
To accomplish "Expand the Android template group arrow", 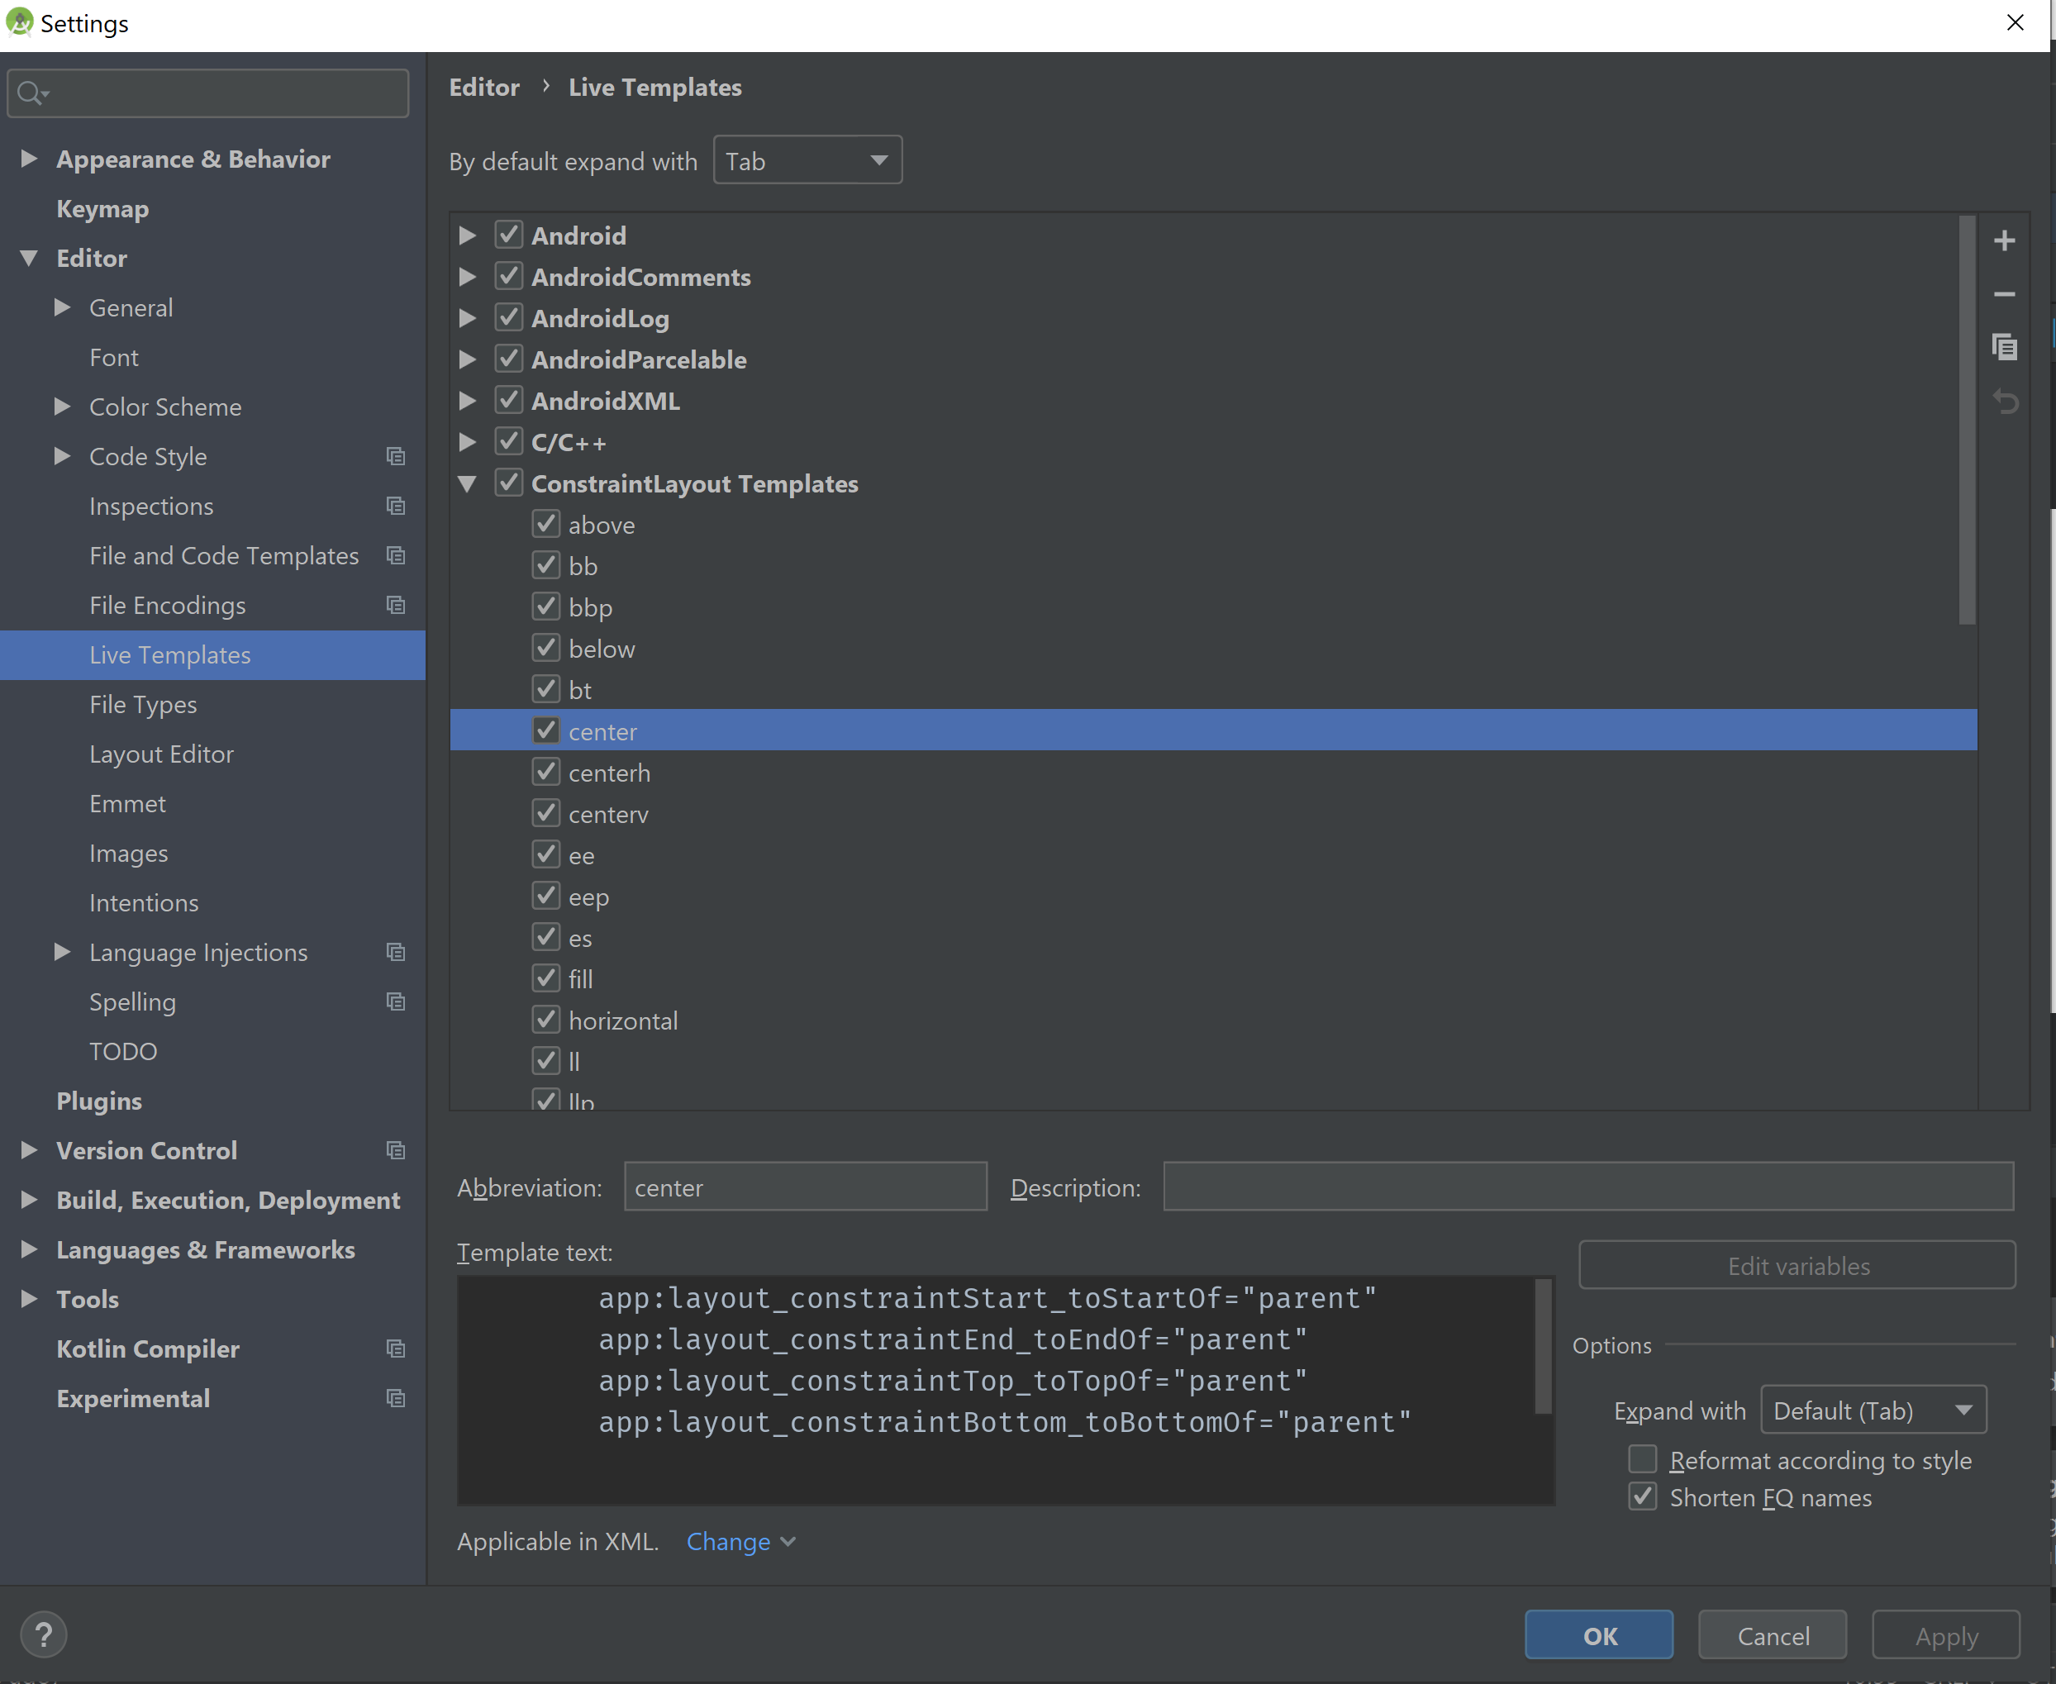I will click(x=468, y=235).
